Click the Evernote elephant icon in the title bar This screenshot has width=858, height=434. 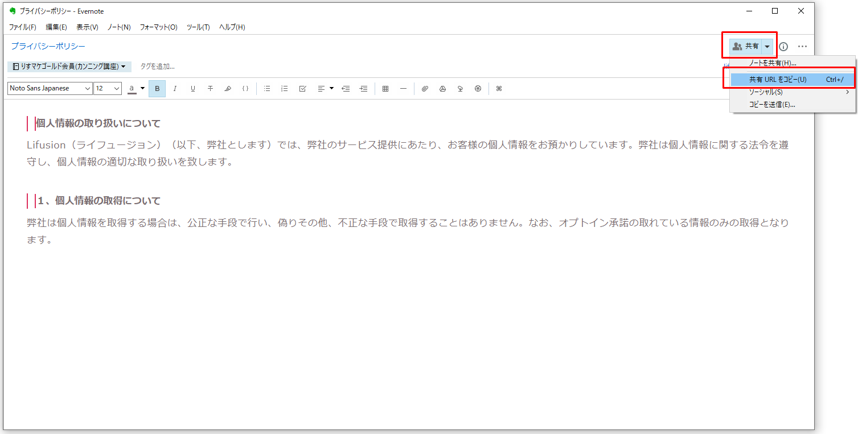tap(13, 11)
